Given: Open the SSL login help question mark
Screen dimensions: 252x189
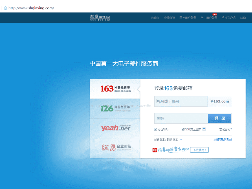Looking at the screenshot, I should 204,129.
